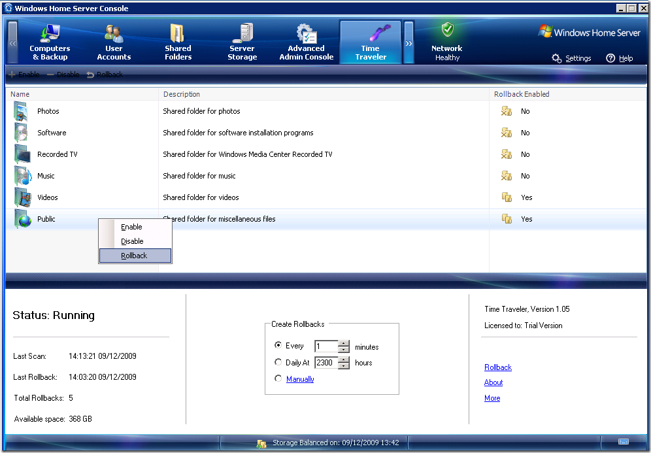The image size is (651, 453).
Task: Click the Software folder icon
Action: pyautogui.click(x=21, y=133)
